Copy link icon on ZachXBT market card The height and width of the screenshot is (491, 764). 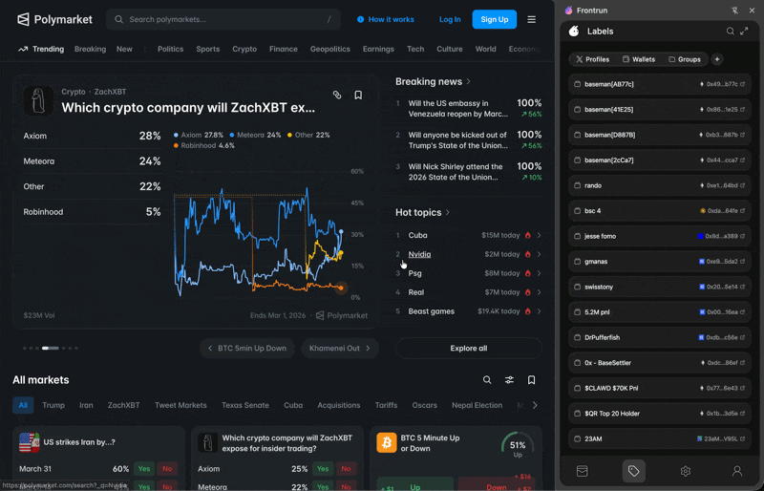pyautogui.click(x=337, y=96)
